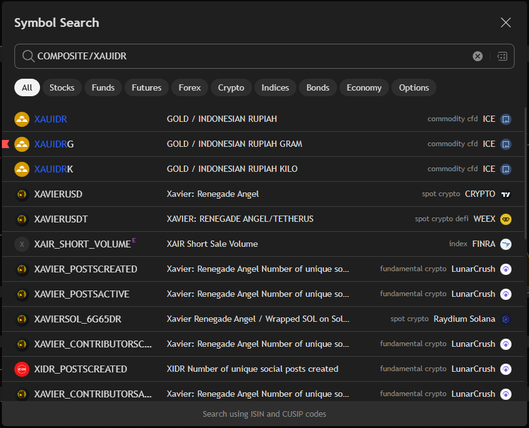This screenshot has height=428, width=529.
Task: Click XAVIER: RENEGADE ANGEL/TETHERUS description
Action: pos(240,219)
